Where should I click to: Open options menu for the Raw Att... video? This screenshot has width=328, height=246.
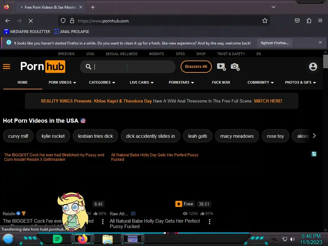209,222
